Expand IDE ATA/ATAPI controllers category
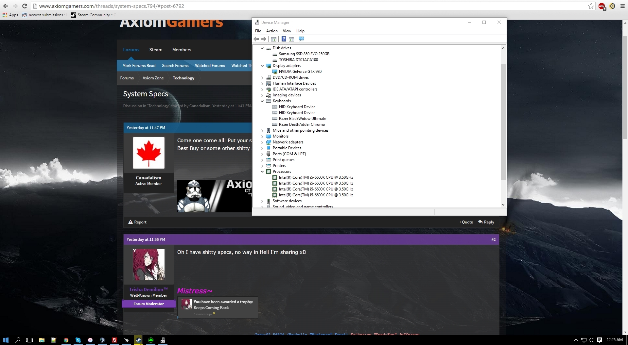 [262, 89]
